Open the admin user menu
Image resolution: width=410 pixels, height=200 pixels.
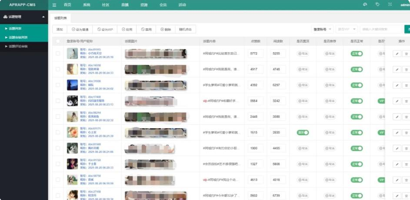tap(405, 5)
